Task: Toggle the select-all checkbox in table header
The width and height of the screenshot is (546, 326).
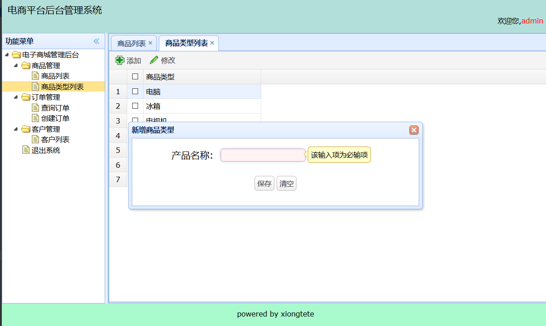Action: [135, 77]
